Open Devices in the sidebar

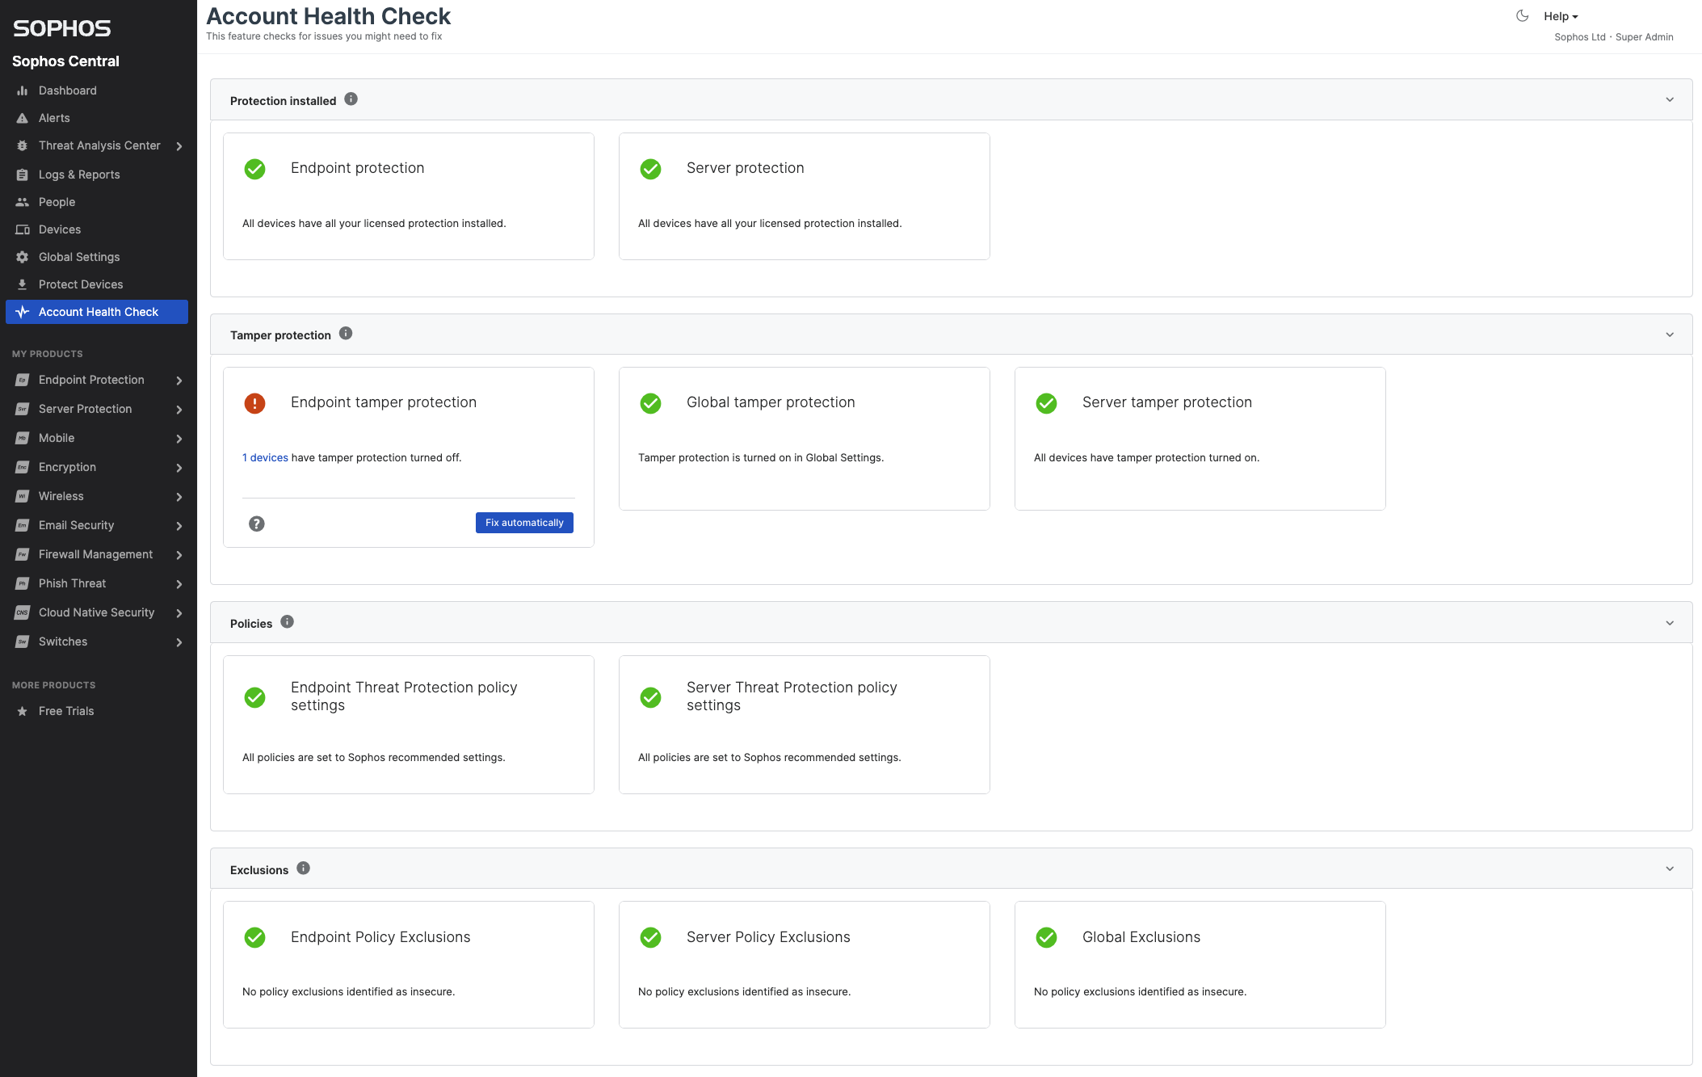[x=60, y=229]
